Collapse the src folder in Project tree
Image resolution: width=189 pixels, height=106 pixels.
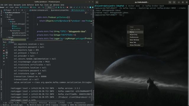point(5,17)
